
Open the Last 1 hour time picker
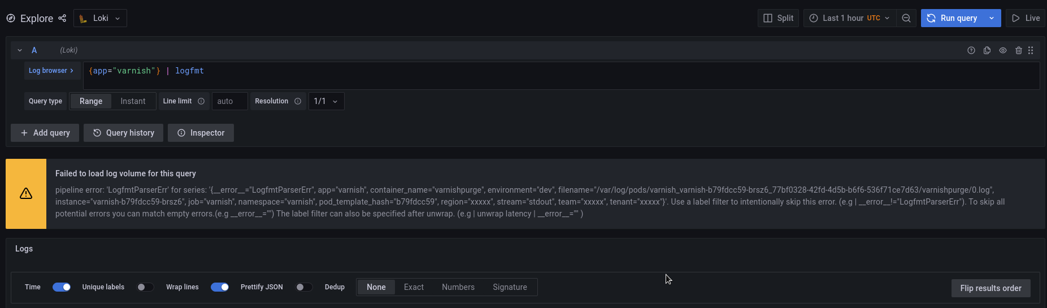[x=849, y=18]
